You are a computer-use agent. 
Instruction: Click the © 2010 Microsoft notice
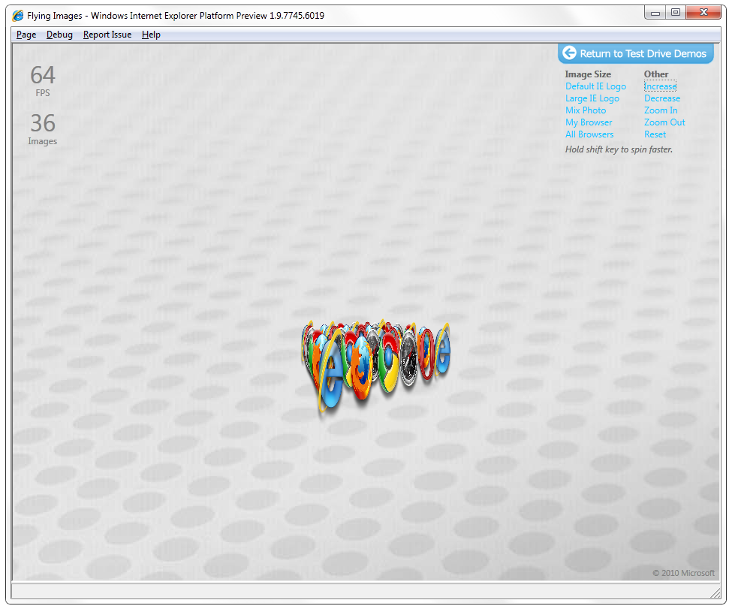(683, 573)
